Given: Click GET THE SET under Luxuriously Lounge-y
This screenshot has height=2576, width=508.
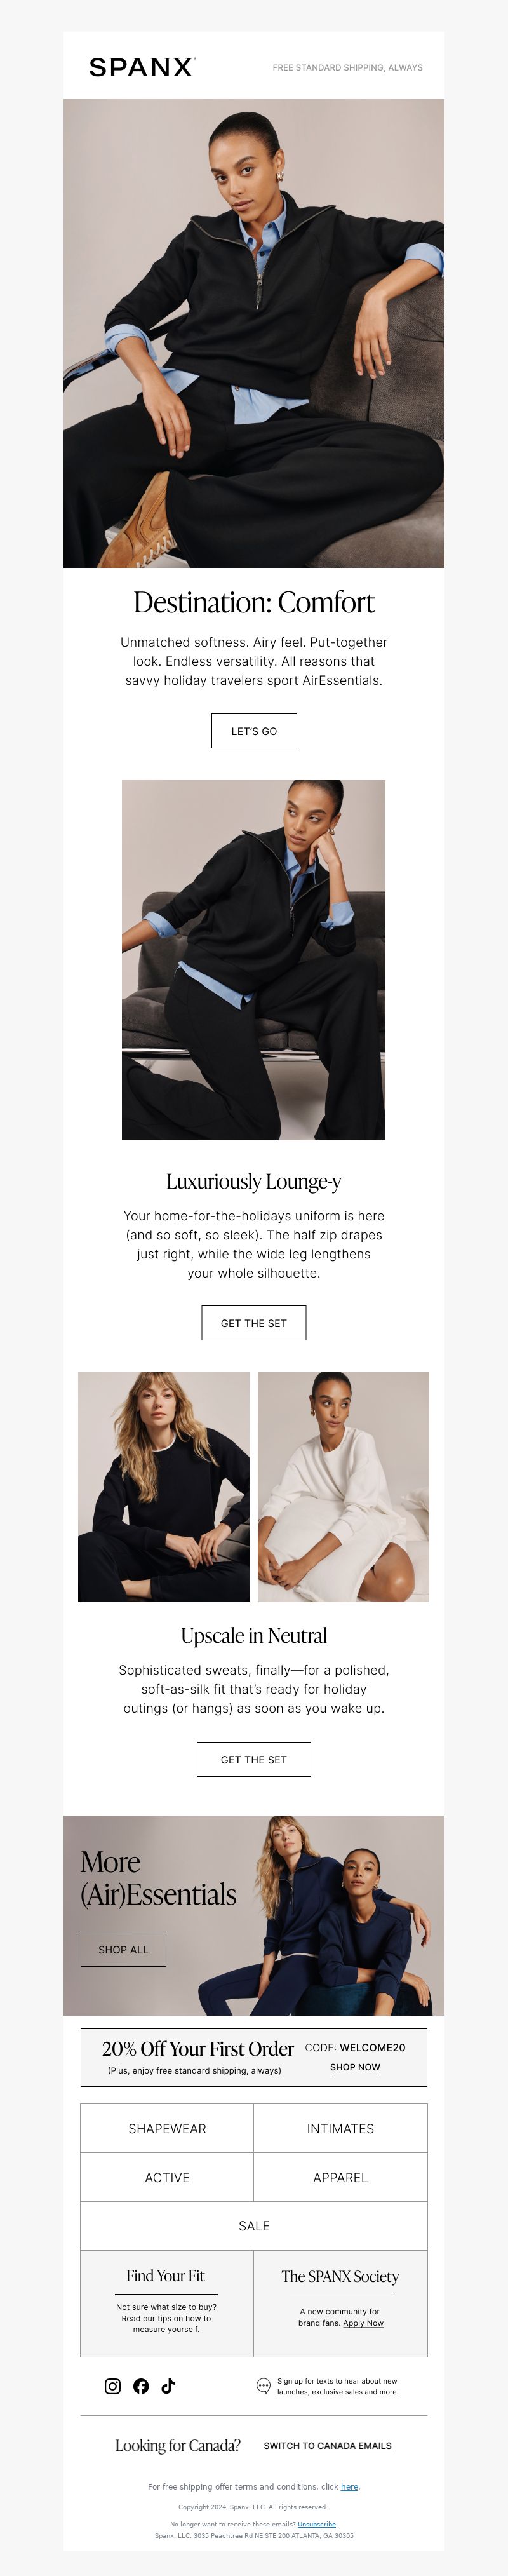Looking at the screenshot, I should point(254,1322).
